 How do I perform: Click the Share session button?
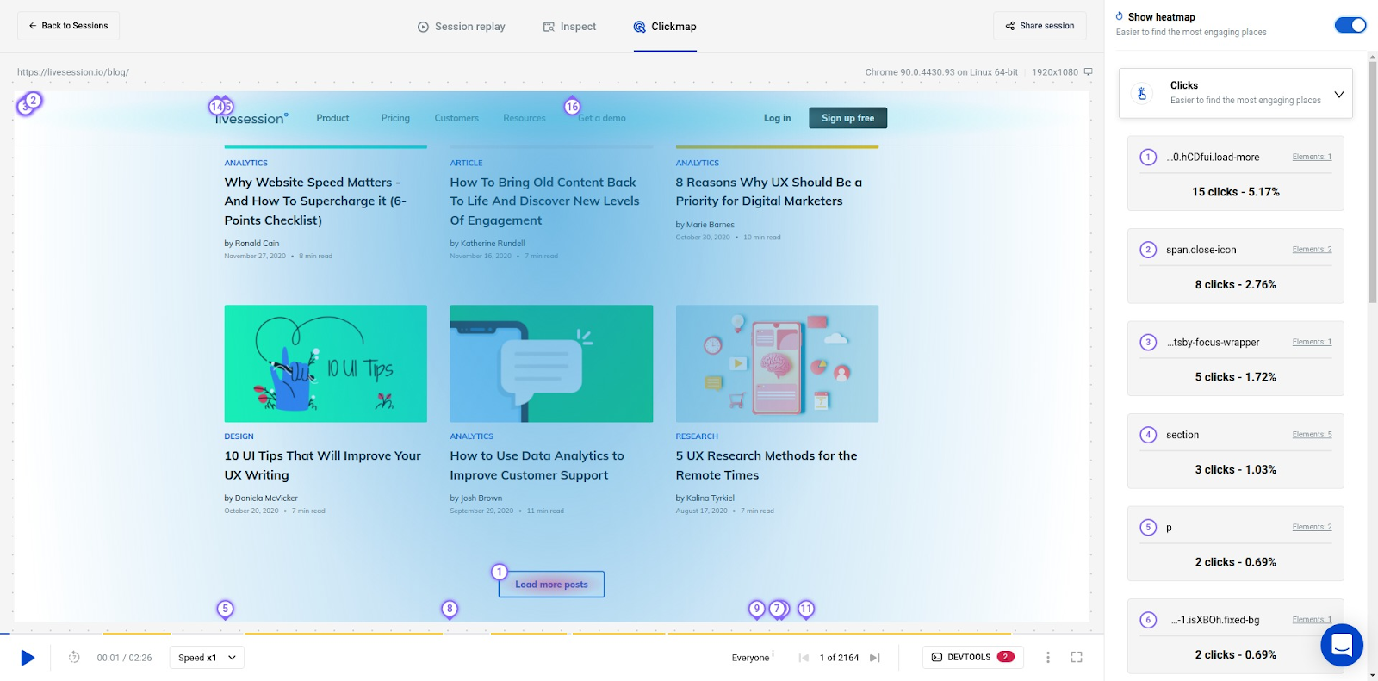[1040, 26]
